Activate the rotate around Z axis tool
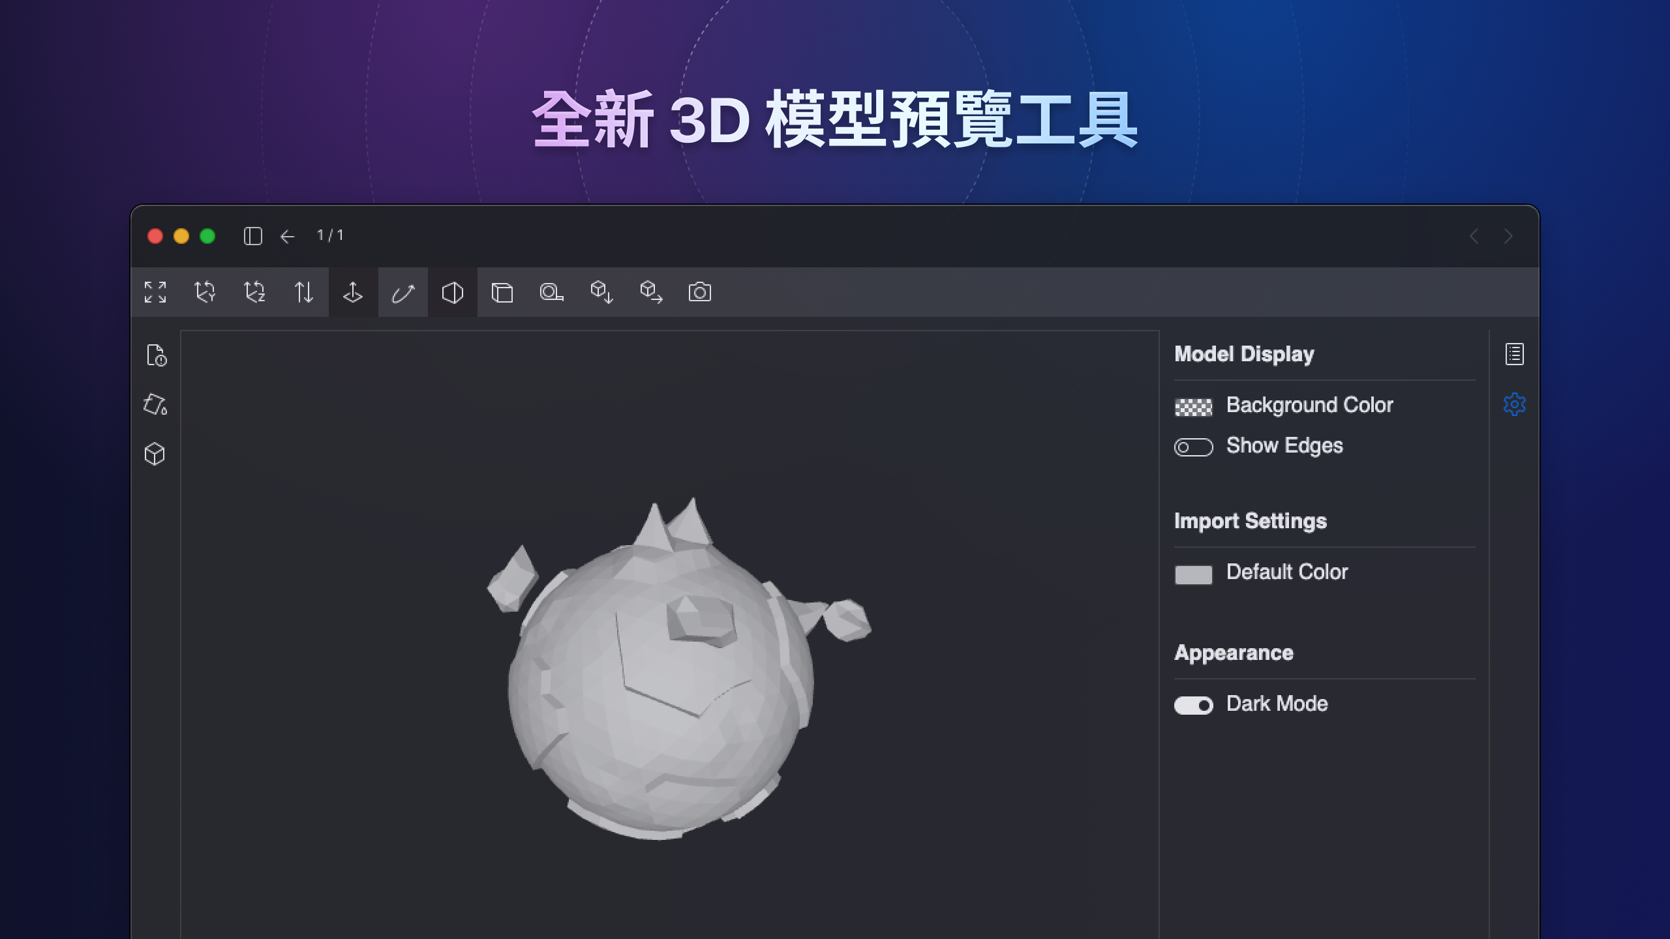This screenshot has width=1670, height=939. coord(254,292)
